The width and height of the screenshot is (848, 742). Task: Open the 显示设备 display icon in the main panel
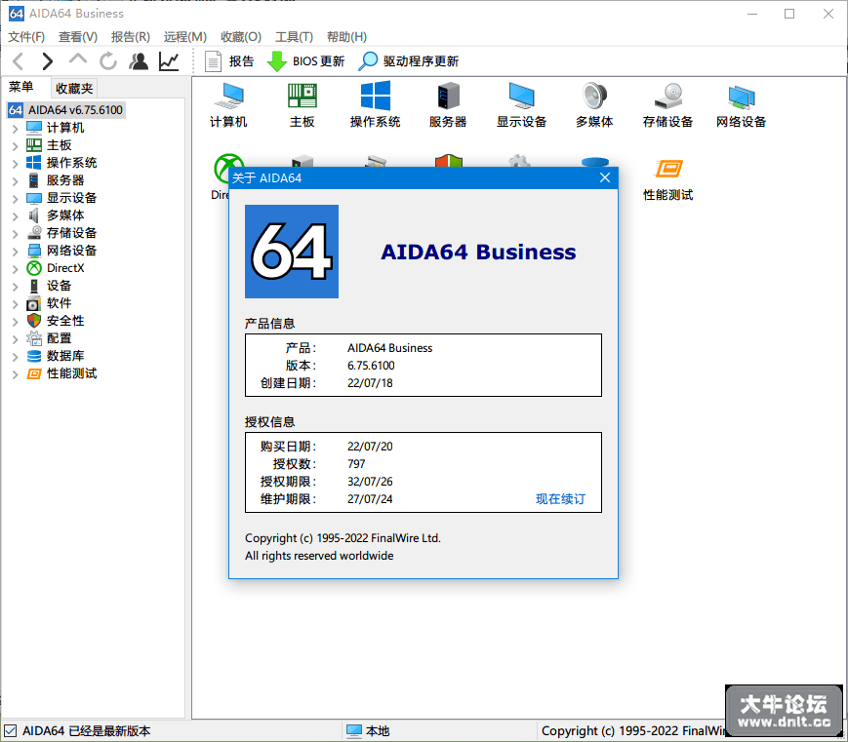coord(522,105)
